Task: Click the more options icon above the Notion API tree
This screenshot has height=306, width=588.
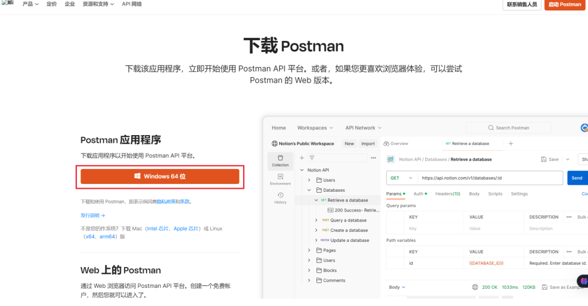Action: 373,158
